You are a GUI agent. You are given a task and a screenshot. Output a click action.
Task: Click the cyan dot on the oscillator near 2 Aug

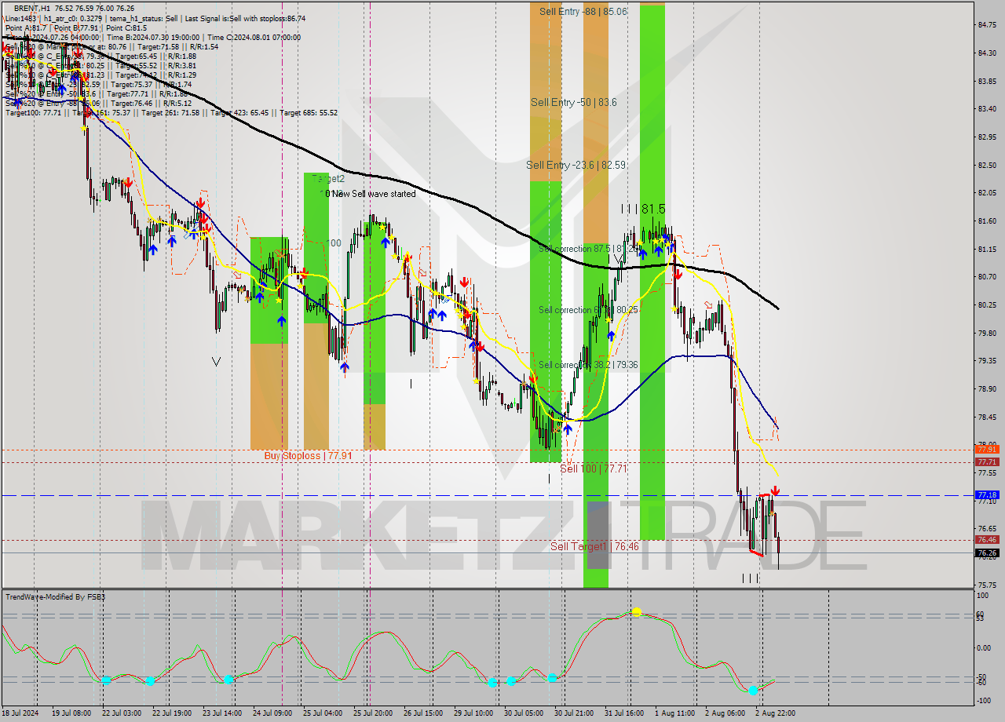[x=753, y=690]
